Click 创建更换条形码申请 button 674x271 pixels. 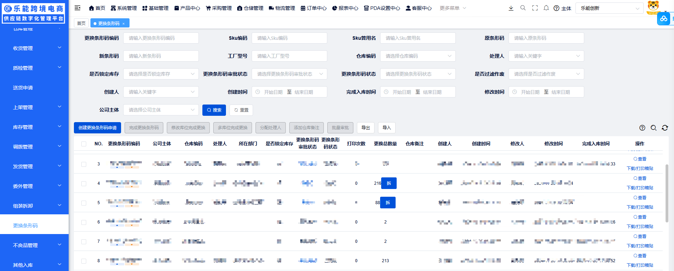click(x=97, y=128)
